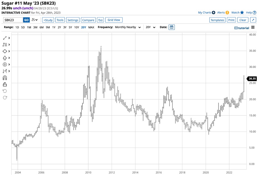The image size is (266, 180).
Task: Select the arrow marker tool
Action: 5,58
